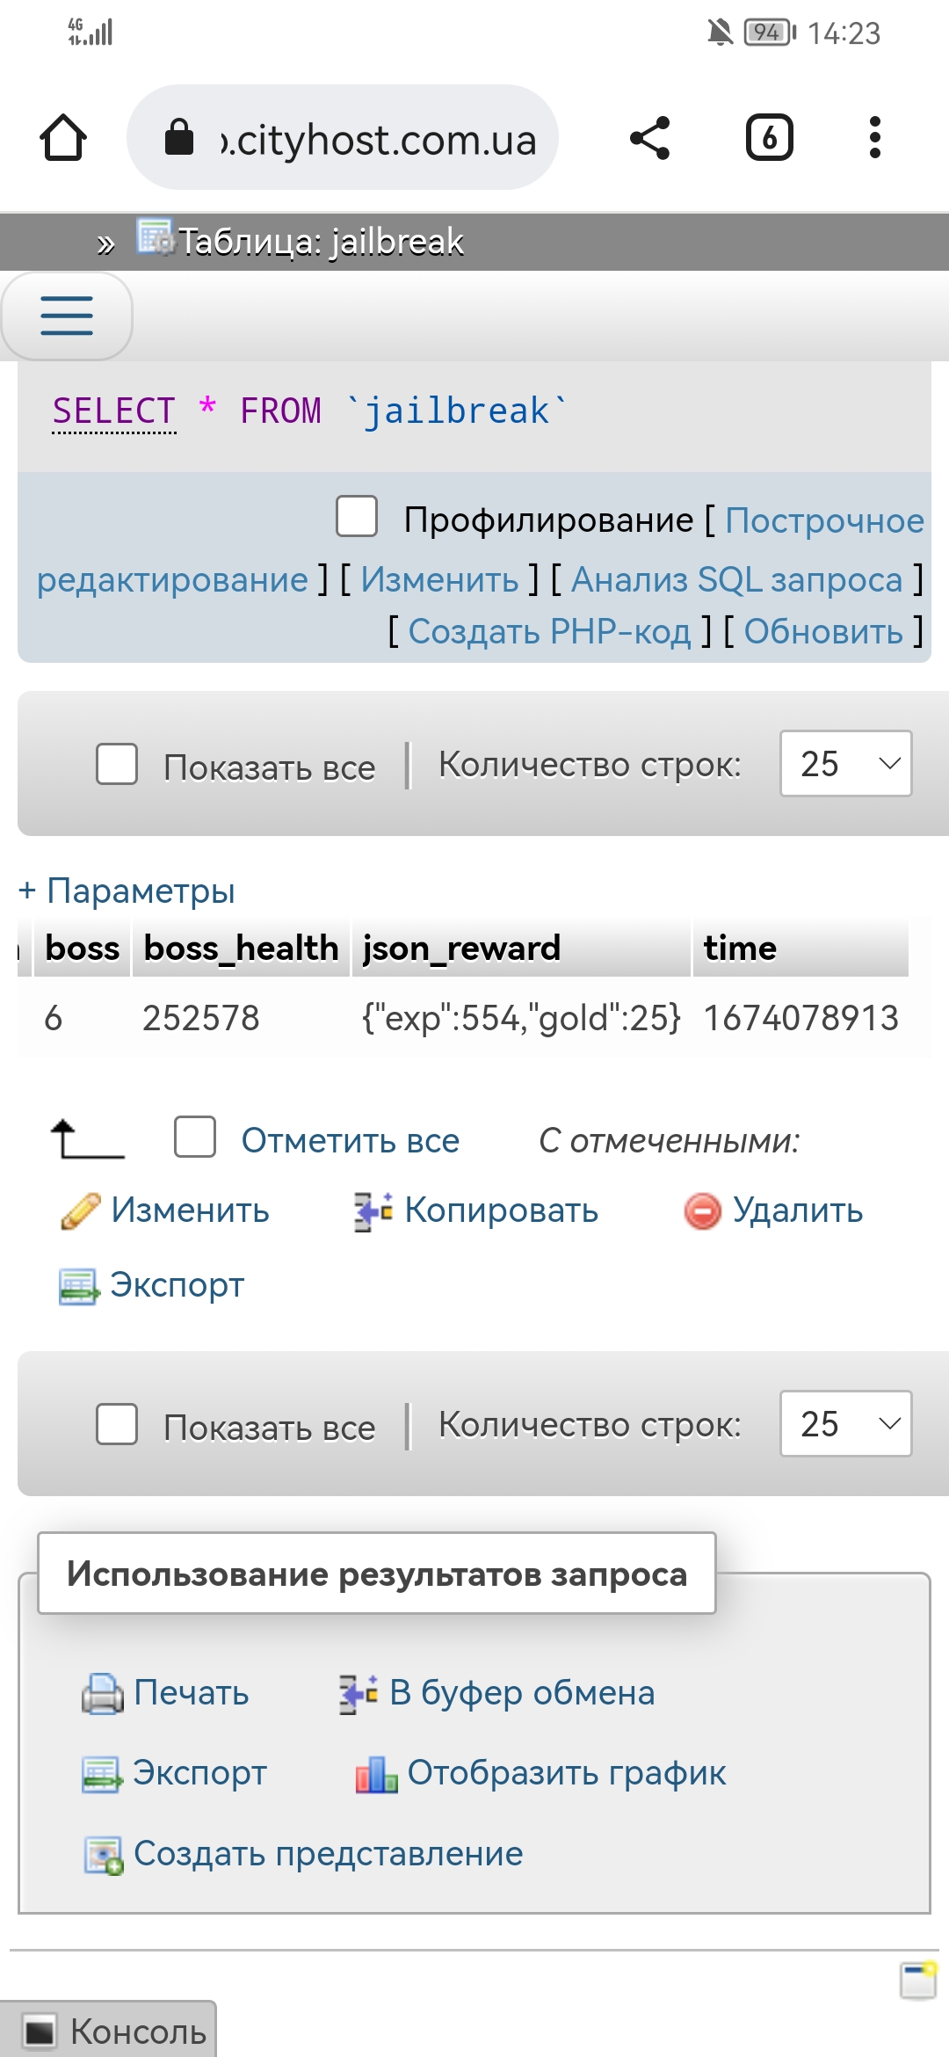Screen dimensions: 949x2057
Task: Open the browser three-dot menu
Action: coord(874,138)
